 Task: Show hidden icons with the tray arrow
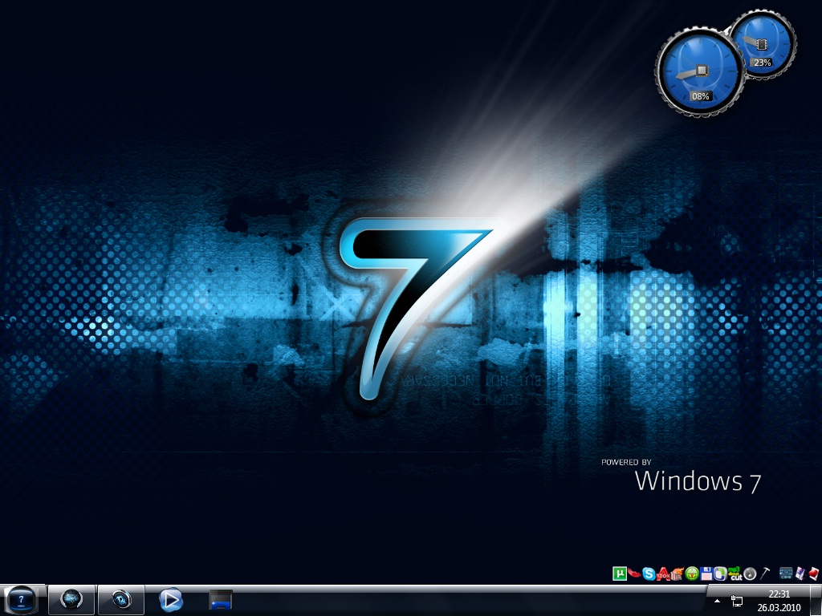pos(717,601)
